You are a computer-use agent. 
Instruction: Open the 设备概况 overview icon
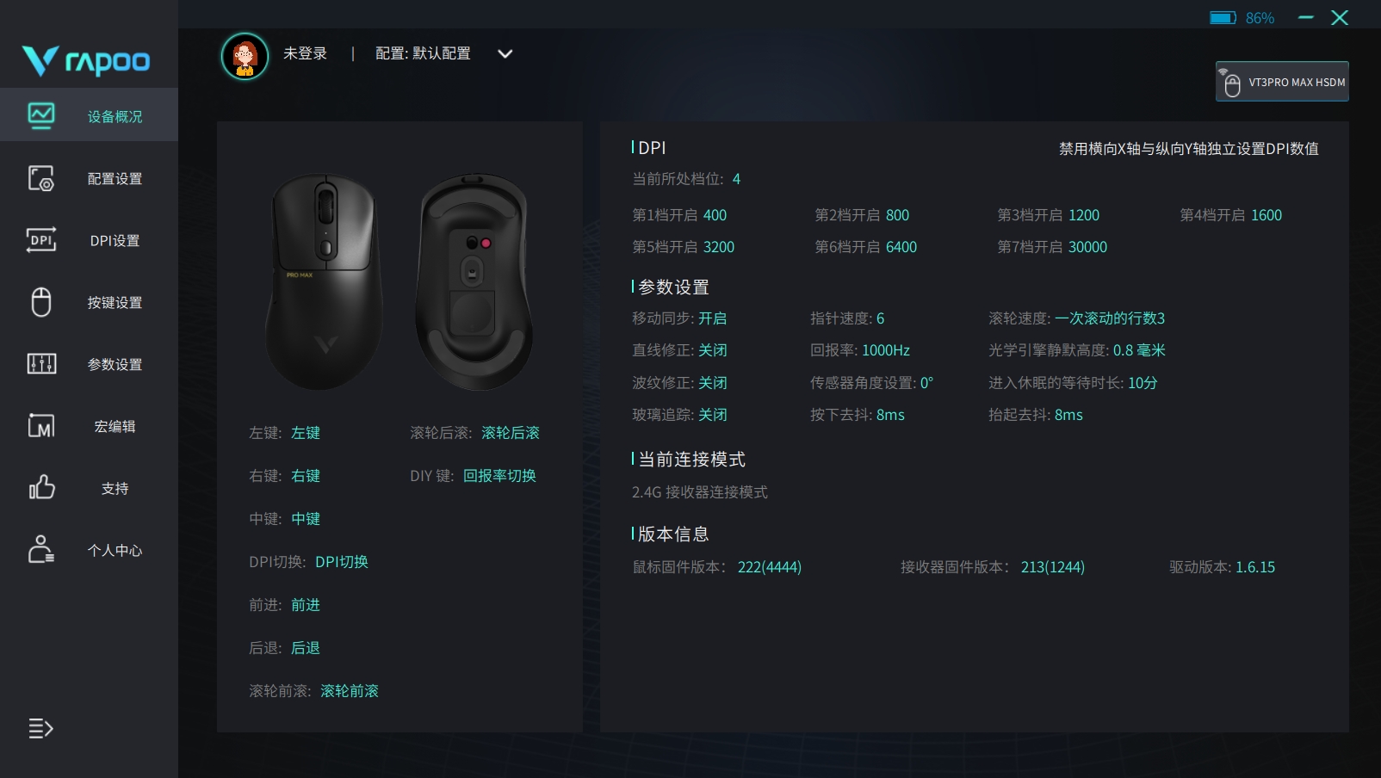(x=41, y=115)
